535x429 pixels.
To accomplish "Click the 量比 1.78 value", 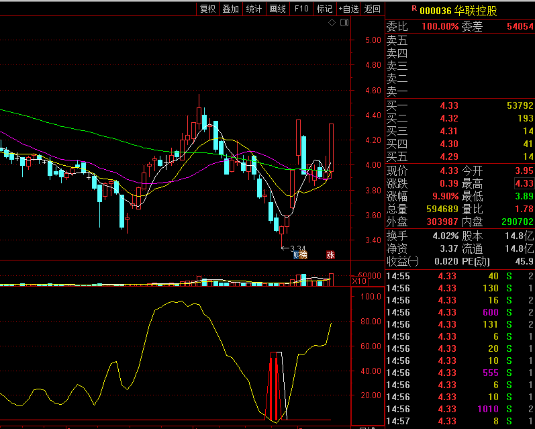I will click(x=524, y=209).
